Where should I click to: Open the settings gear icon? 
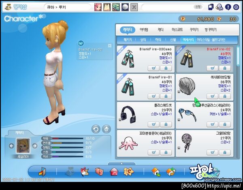236,7
